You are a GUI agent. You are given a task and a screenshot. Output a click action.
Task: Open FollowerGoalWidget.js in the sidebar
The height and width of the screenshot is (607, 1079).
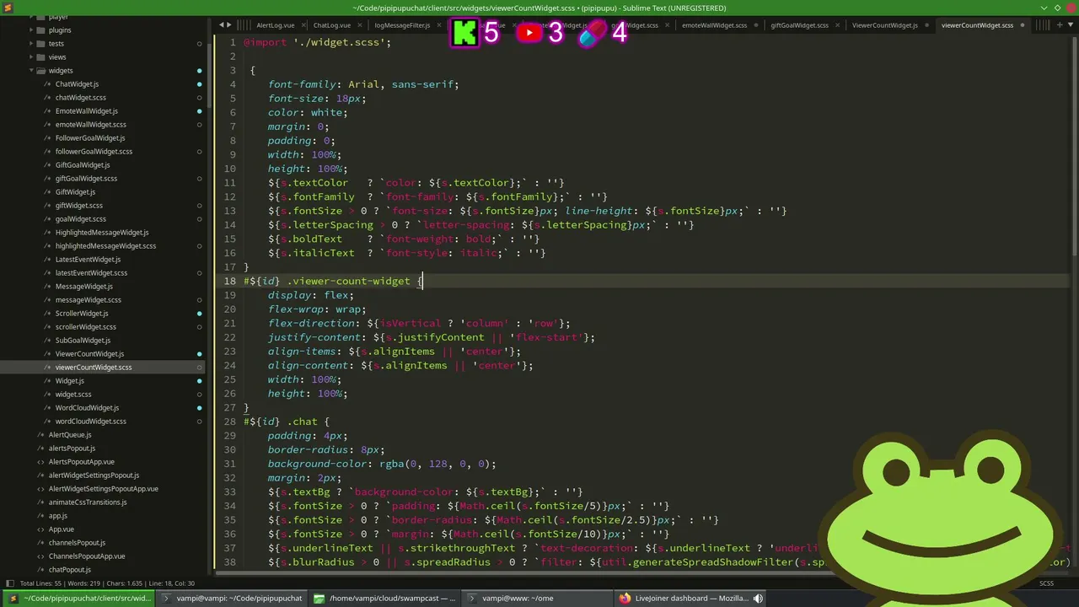coord(90,138)
